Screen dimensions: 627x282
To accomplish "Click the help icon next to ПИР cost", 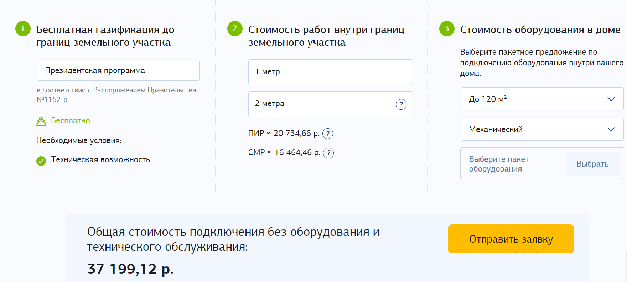I will click(x=328, y=134).
